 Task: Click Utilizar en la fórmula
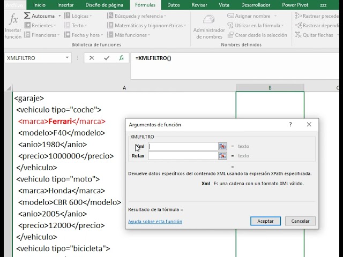click(x=256, y=26)
